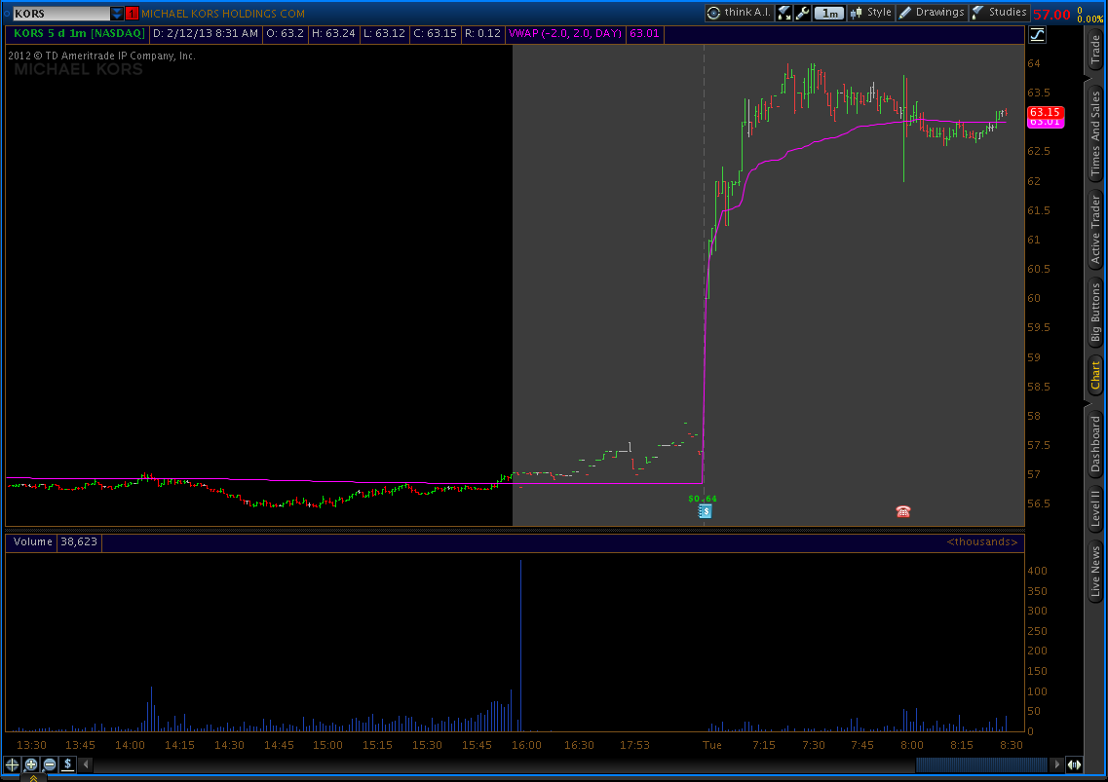
Task: Open the think A.I. tool
Action: tap(739, 13)
